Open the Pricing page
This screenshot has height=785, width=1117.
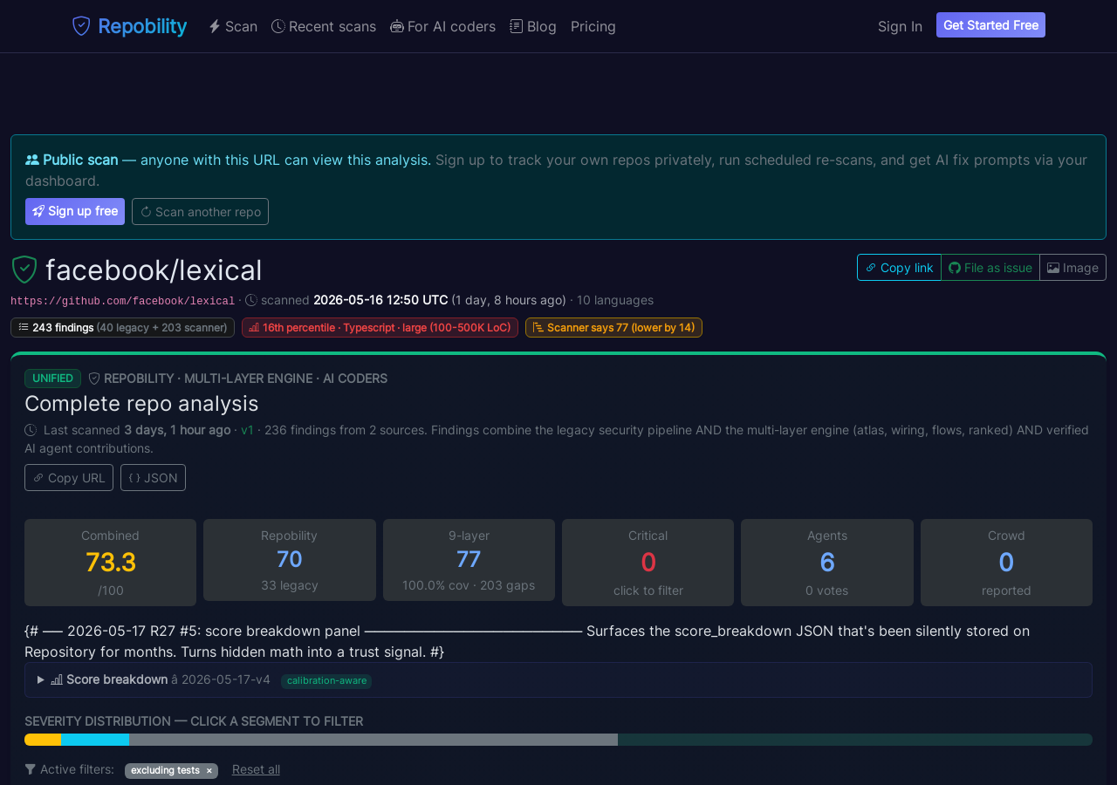(593, 26)
